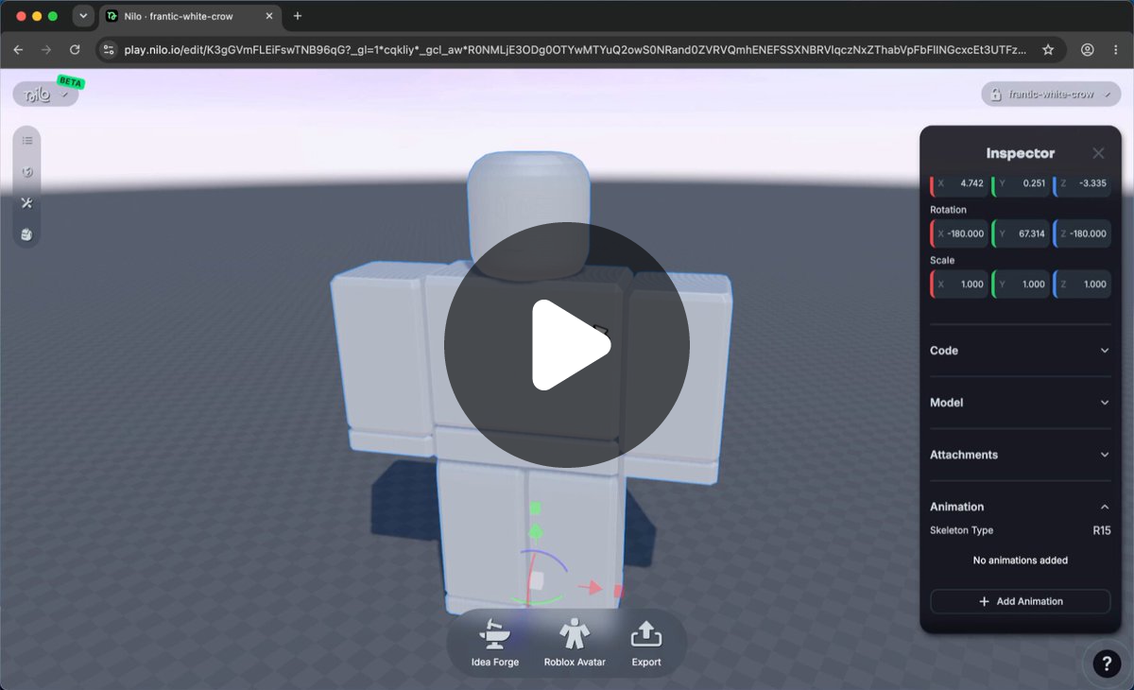The width and height of the screenshot is (1134, 690).
Task: Click the Position Z field showing -3.335
Action: click(x=1082, y=183)
